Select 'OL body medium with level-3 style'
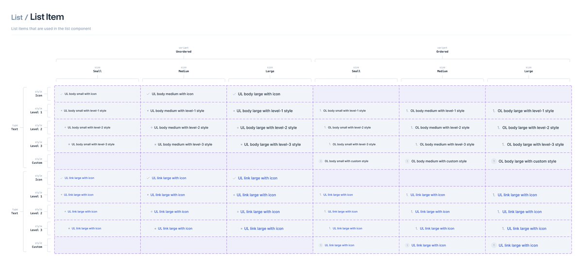 tap(447, 144)
